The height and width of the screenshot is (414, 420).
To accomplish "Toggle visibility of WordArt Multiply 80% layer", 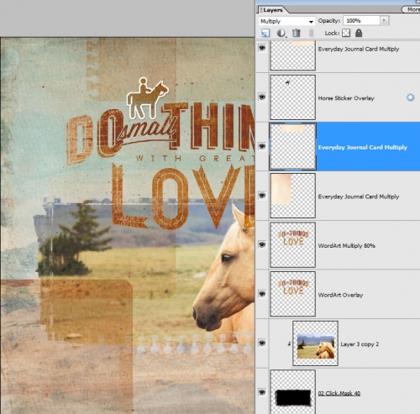I will click(x=262, y=244).
